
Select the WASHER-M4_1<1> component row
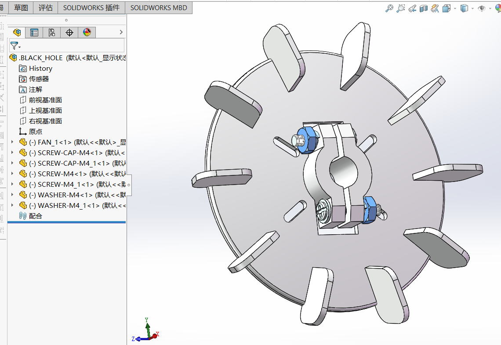tap(73, 205)
